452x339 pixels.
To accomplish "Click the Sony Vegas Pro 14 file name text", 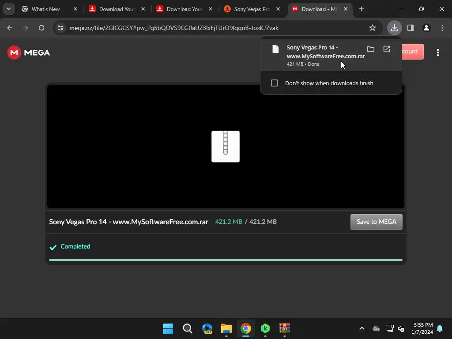I will (128, 222).
